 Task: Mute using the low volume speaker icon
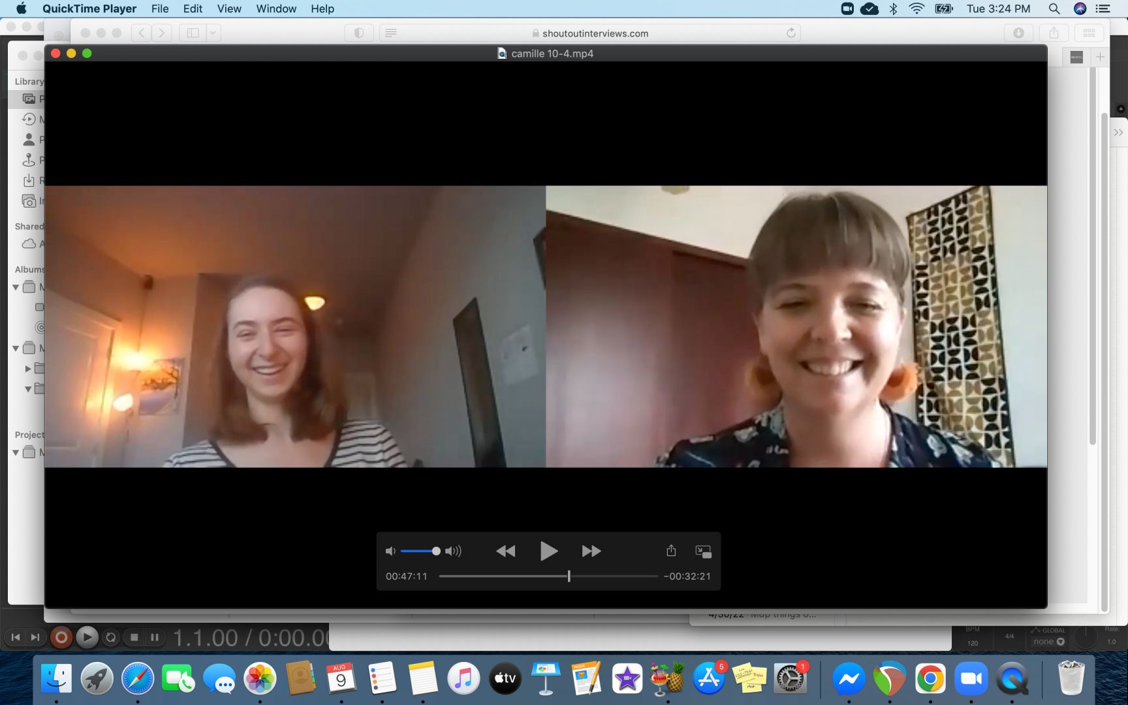tap(390, 552)
